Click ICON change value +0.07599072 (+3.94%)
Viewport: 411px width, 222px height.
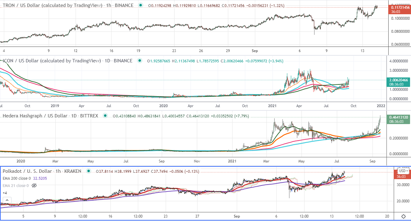[x=264, y=61]
